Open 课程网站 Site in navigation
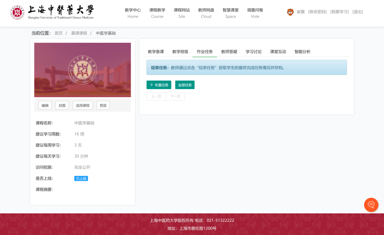384x235 pixels. click(182, 13)
